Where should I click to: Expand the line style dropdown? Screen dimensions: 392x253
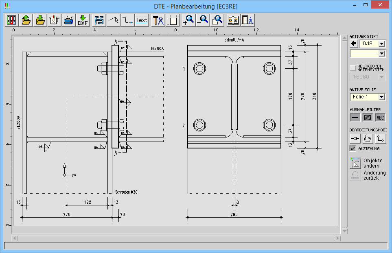click(x=381, y=53)
